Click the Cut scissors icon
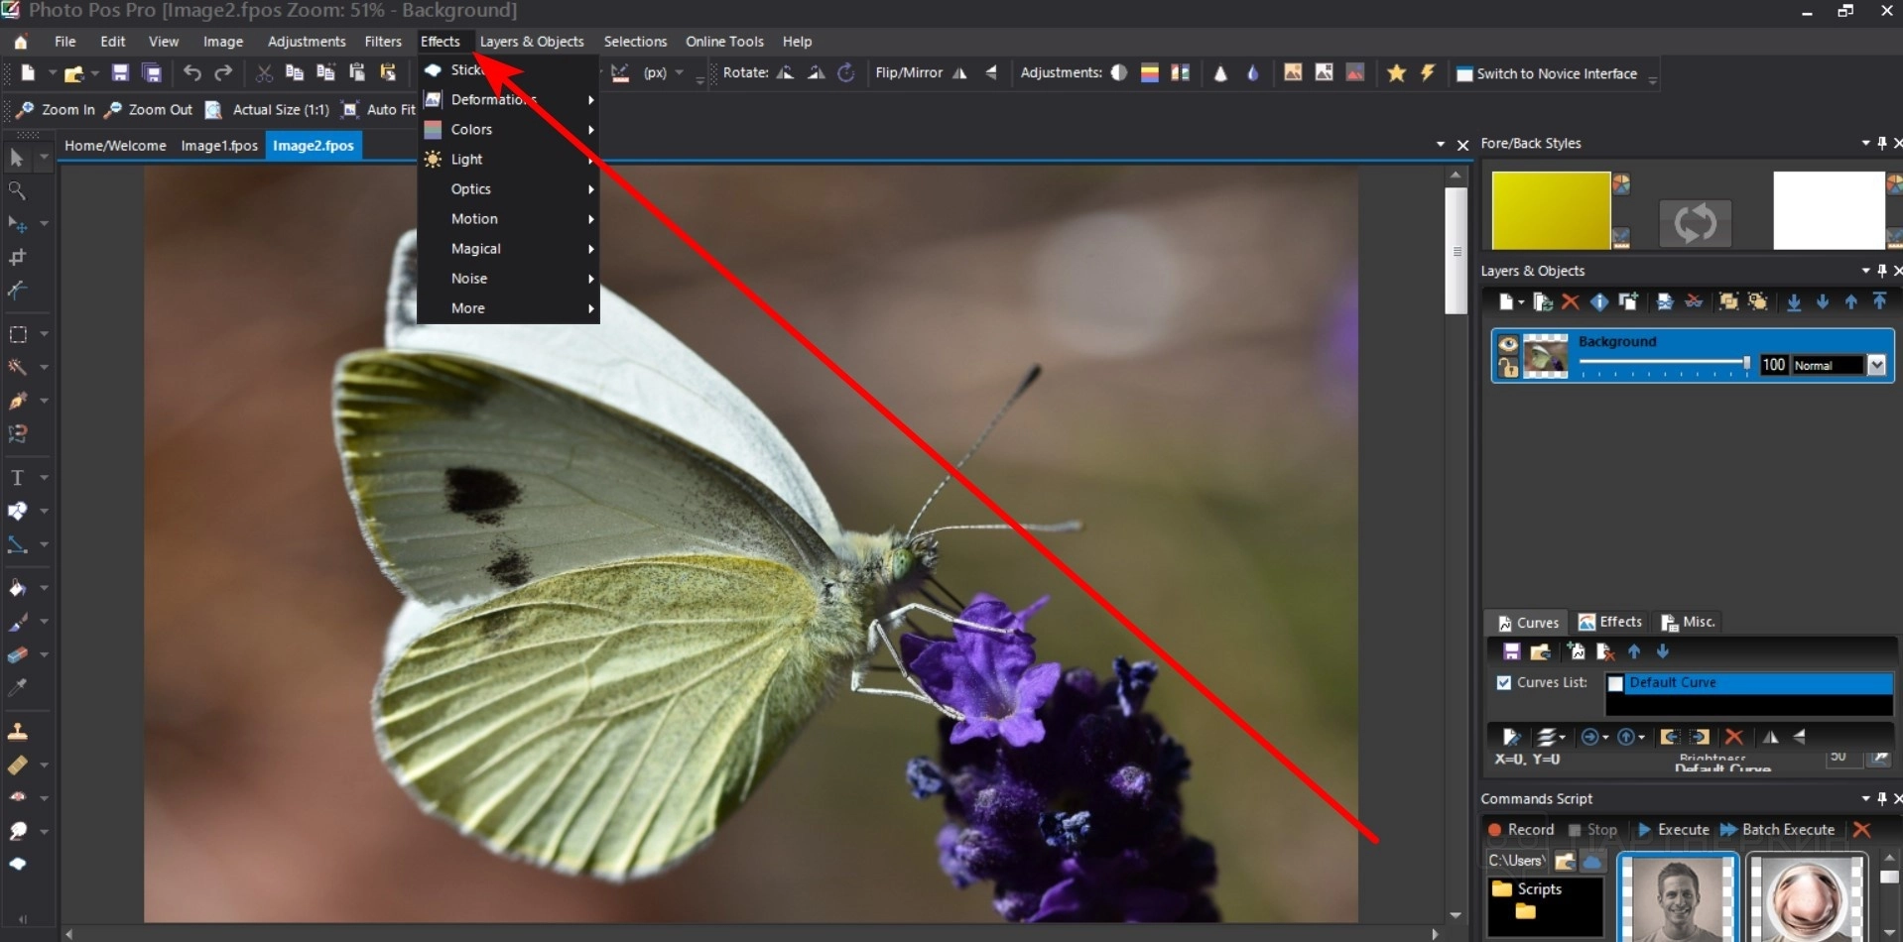Viewport: 1903px width, 942px height. 264,73
